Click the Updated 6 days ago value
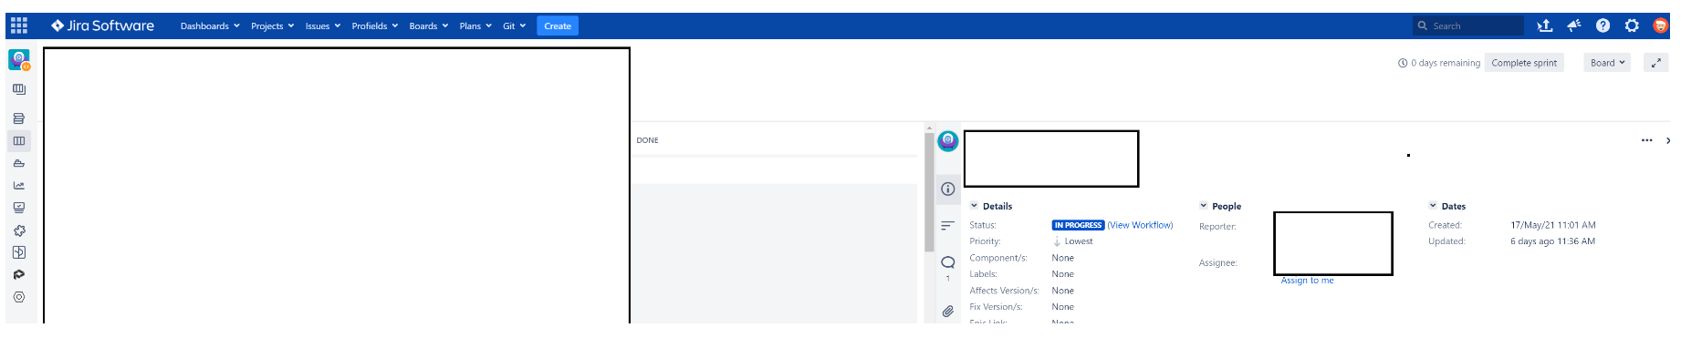 pyautogui.click(x=1552, y=241)
